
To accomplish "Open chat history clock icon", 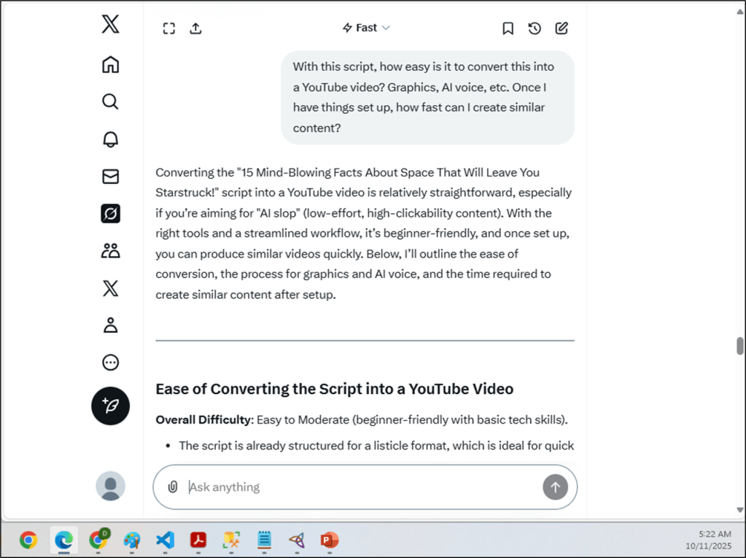I will click(535, 28).
